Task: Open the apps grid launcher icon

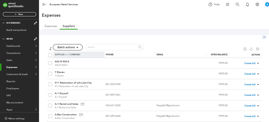Action: [x=227, y=4]
